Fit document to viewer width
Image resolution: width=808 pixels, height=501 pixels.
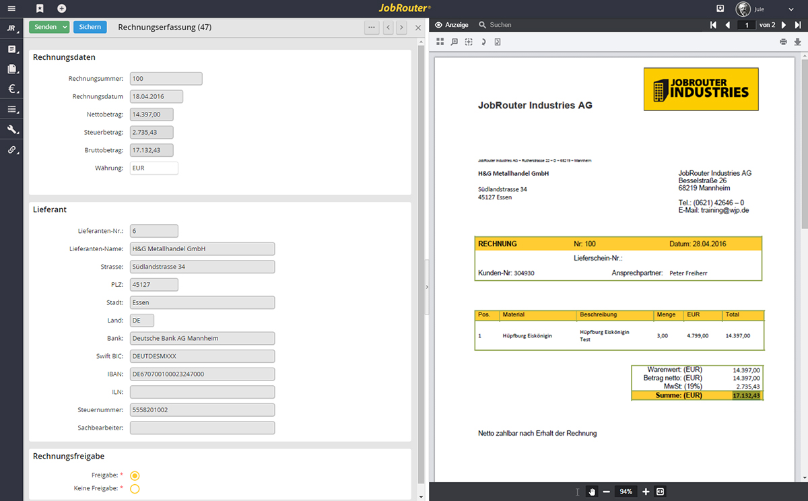661,492
